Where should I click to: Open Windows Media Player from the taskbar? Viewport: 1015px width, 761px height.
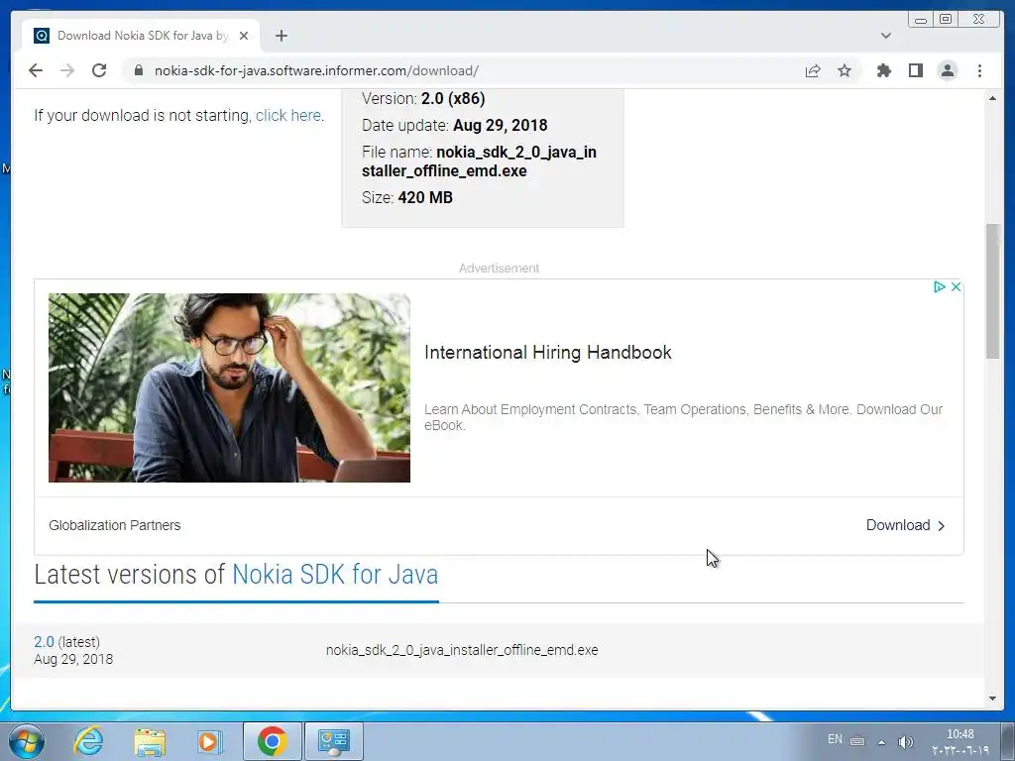point(209,741)
